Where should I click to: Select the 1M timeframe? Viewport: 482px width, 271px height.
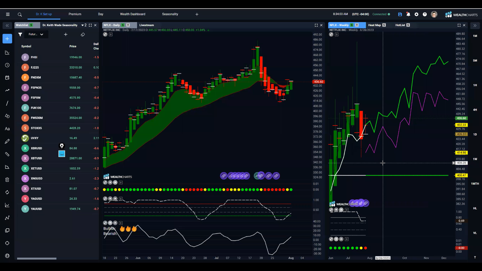click(475, 36)
